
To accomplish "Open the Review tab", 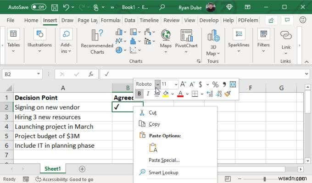I will point(172,20).
